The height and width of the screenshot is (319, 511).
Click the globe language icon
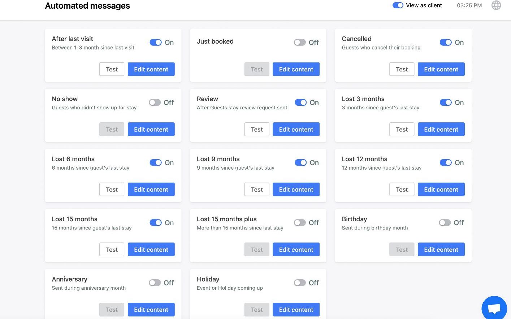click(496, 5)
